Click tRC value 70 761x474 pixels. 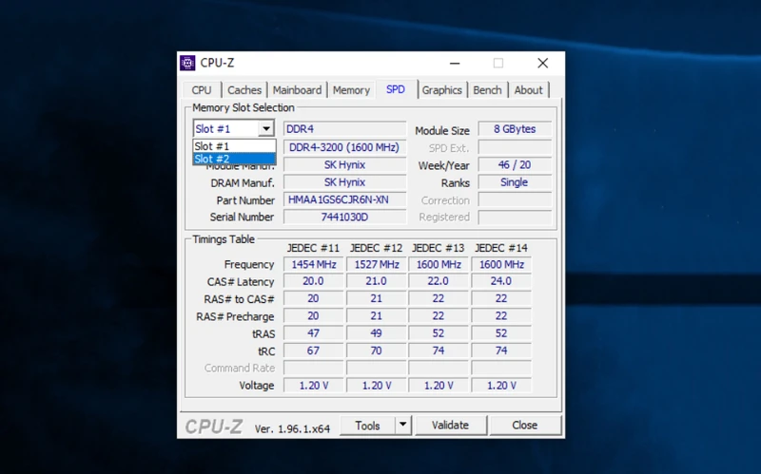click(377, 351)
